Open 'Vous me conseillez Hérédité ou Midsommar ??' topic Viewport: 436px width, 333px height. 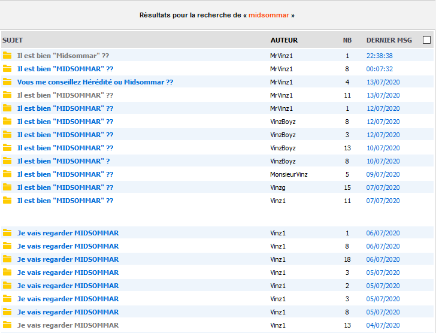point(95,82)
